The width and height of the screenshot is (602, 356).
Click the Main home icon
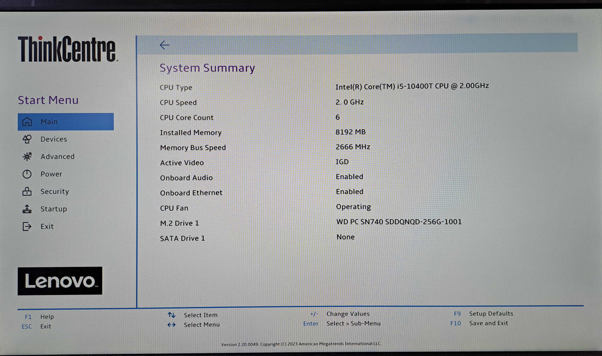(27, 122)
